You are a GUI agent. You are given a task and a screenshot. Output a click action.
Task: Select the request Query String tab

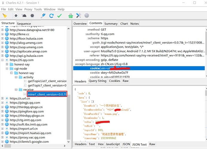[x=98, y=81]
